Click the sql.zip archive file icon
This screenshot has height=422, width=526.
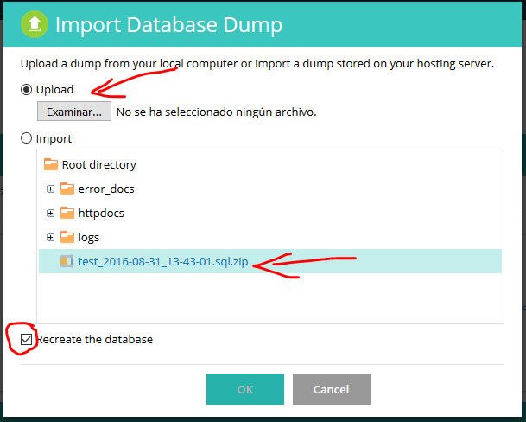tap(67, 261)
